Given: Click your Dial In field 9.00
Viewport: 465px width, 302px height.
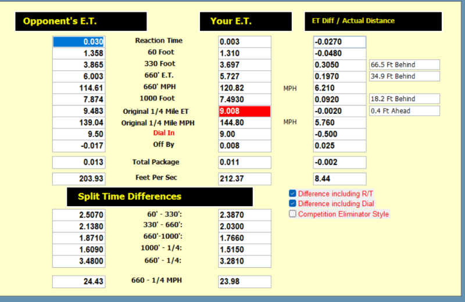Looking at the screenshot, I should [245, 134].
